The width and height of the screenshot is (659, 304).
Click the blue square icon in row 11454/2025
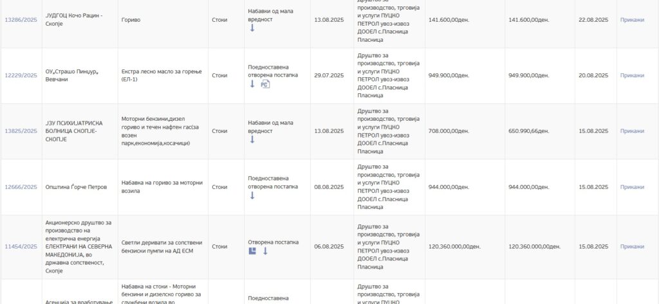pyautogui.click(x=252, y=251)
